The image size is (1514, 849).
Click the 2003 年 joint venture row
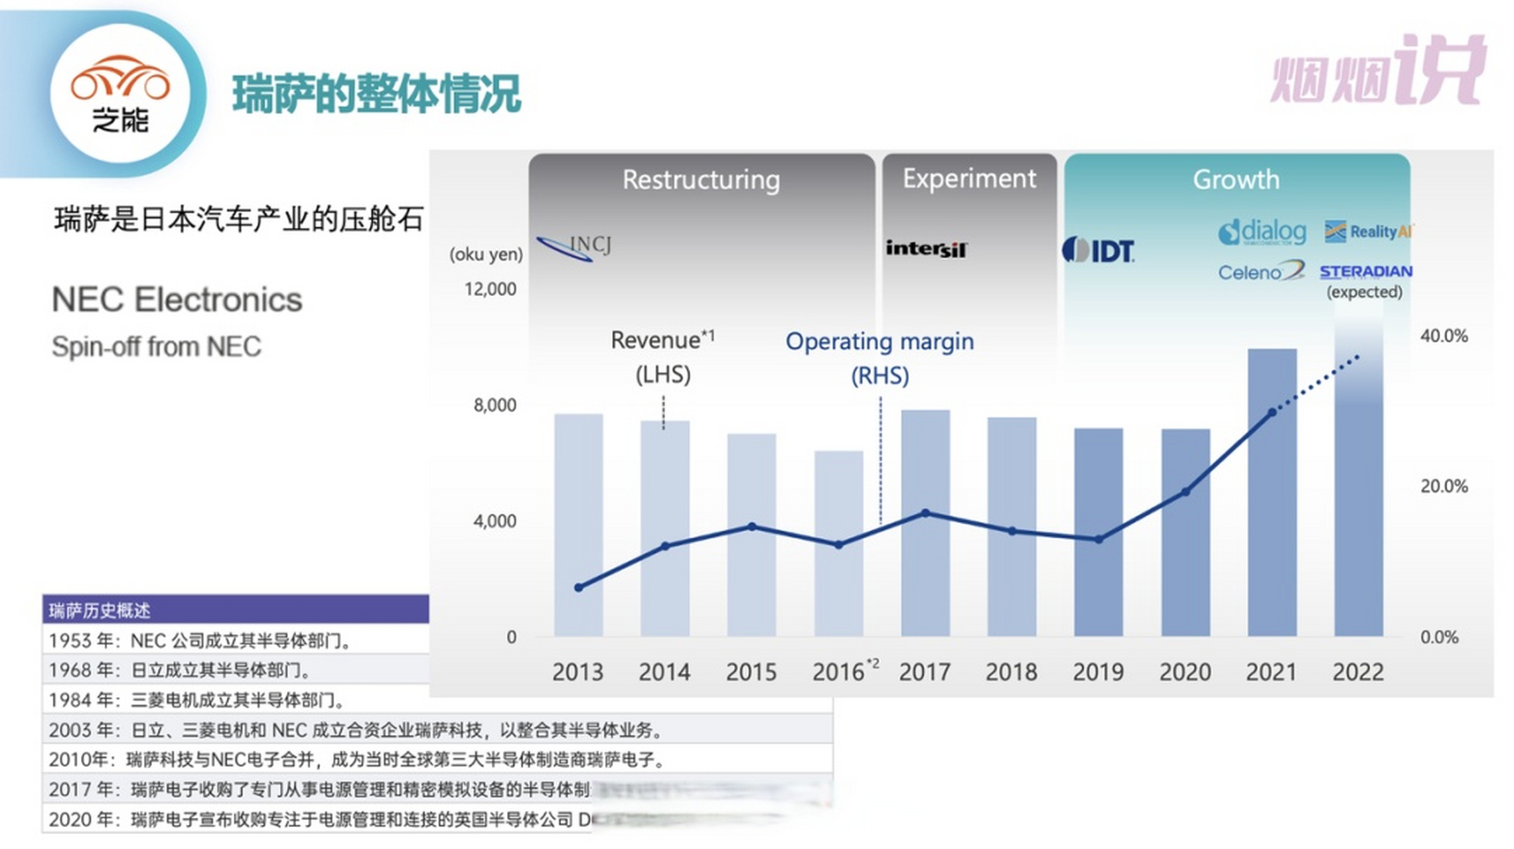pos(437,730)
